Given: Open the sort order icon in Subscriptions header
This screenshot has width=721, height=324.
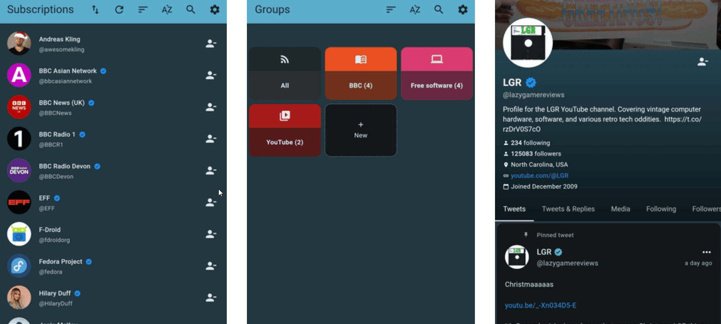Looking at the screenshot, I should (x=143, y=10).
